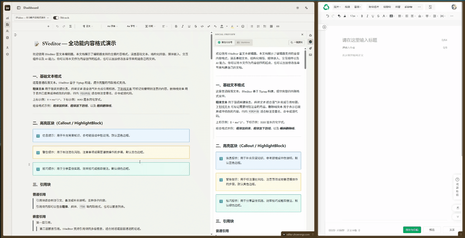Open the SVeditor document selector dropdown

(x=32, y=18)
